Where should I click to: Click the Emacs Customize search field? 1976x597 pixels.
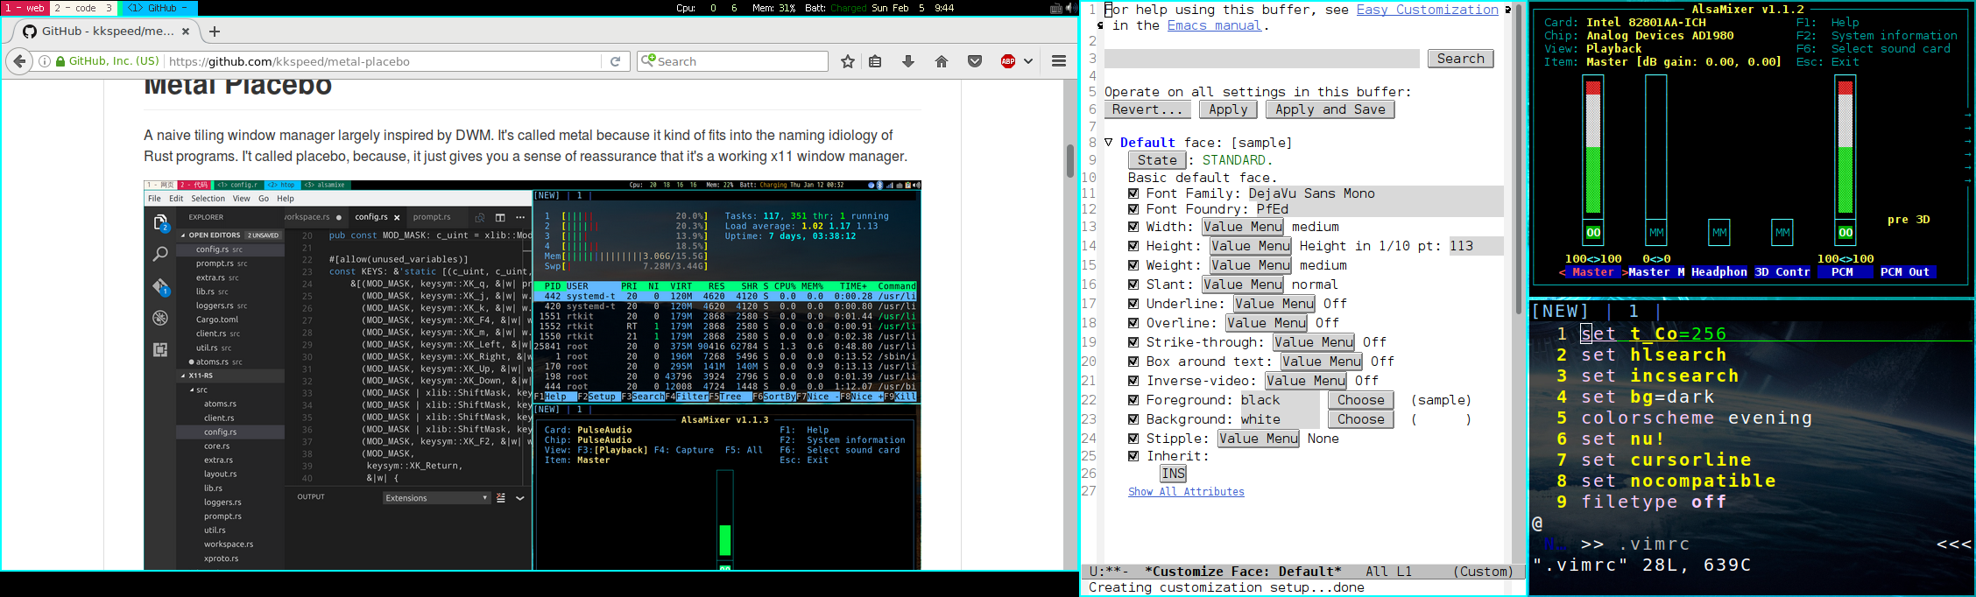(x=1261, y=59)
